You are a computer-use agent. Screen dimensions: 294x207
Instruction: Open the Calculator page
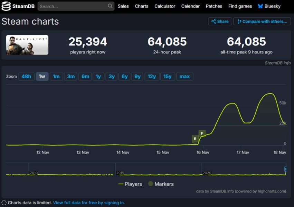tap(165, 6)
